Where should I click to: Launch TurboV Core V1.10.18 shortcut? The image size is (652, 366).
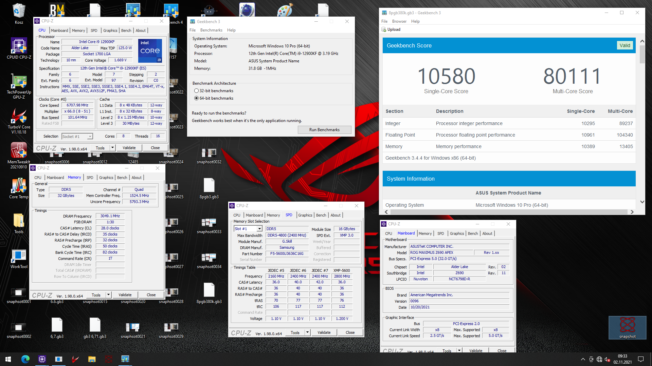click(19, 121)
